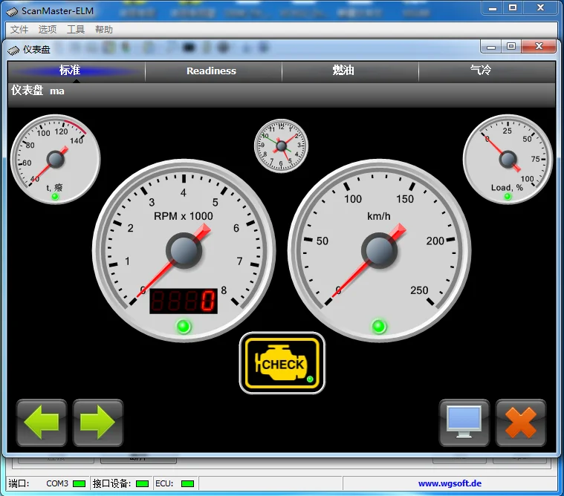Click the COM3 text in status bar

click(57, 484)
